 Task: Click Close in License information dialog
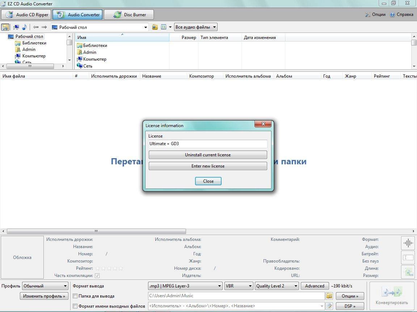[208, 181]
